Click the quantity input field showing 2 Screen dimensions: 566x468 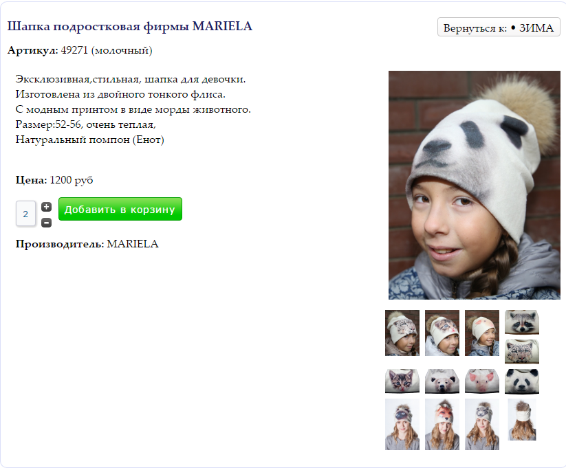point(25,214)
